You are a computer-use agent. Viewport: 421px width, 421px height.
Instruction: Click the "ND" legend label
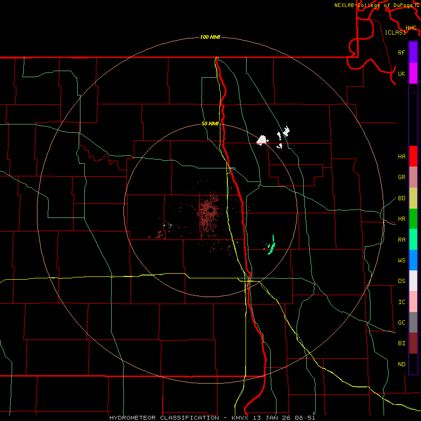(401, 364)
